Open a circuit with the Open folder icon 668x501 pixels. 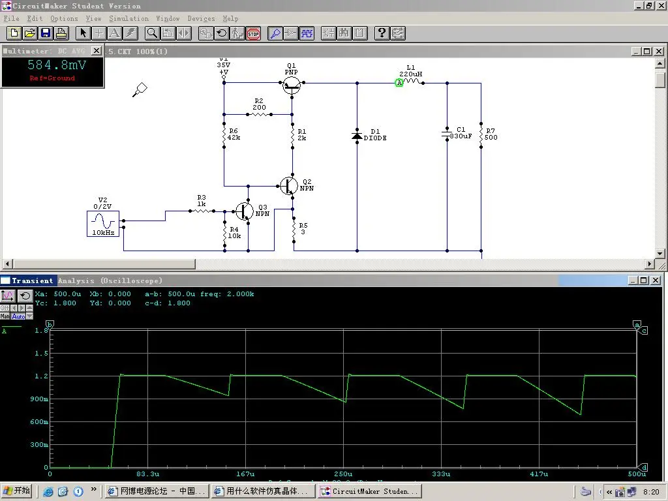30,33
